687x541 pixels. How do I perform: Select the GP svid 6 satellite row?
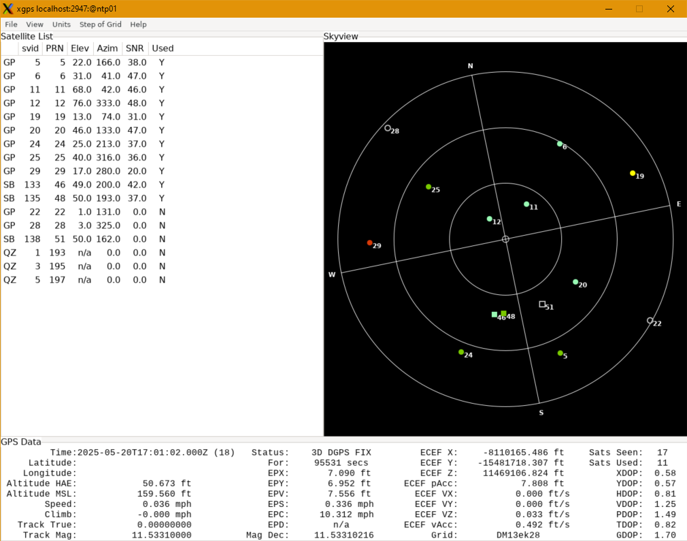click(162, 76)
